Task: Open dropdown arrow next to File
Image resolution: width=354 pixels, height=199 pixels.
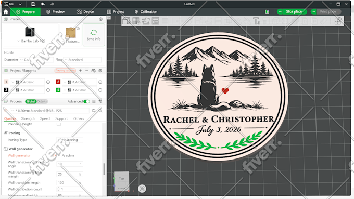Action: click(20, 4)
